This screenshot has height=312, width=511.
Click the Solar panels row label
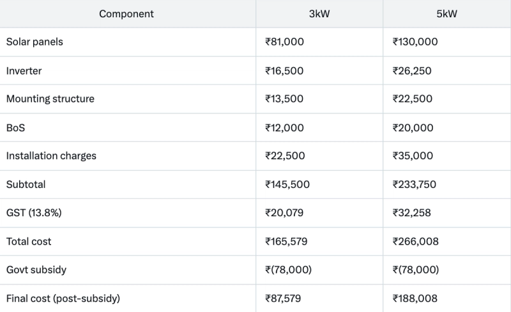tap(34, 42)
